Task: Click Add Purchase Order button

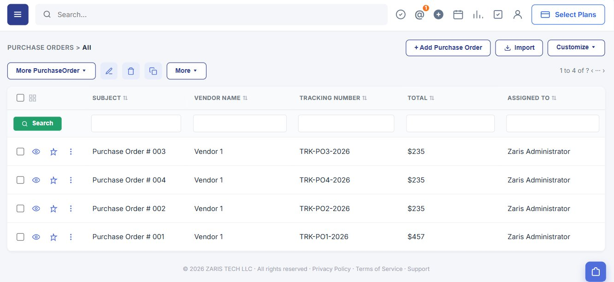Action: coord(448,47)
